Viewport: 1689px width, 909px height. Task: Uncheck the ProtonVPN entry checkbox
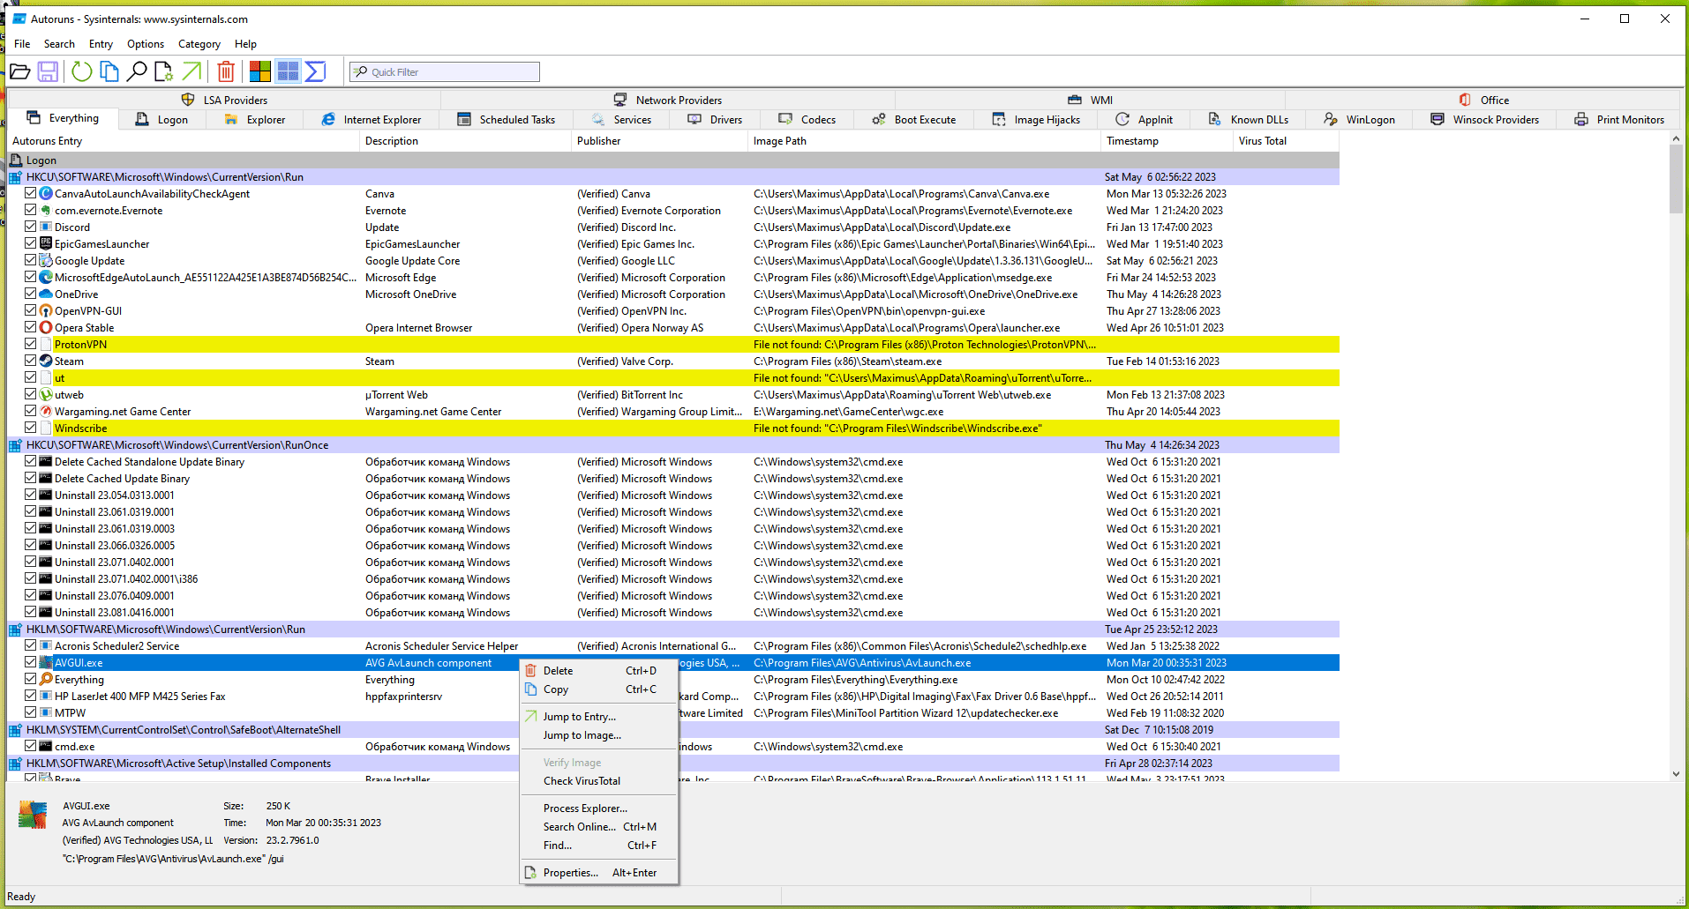[31, 345]
